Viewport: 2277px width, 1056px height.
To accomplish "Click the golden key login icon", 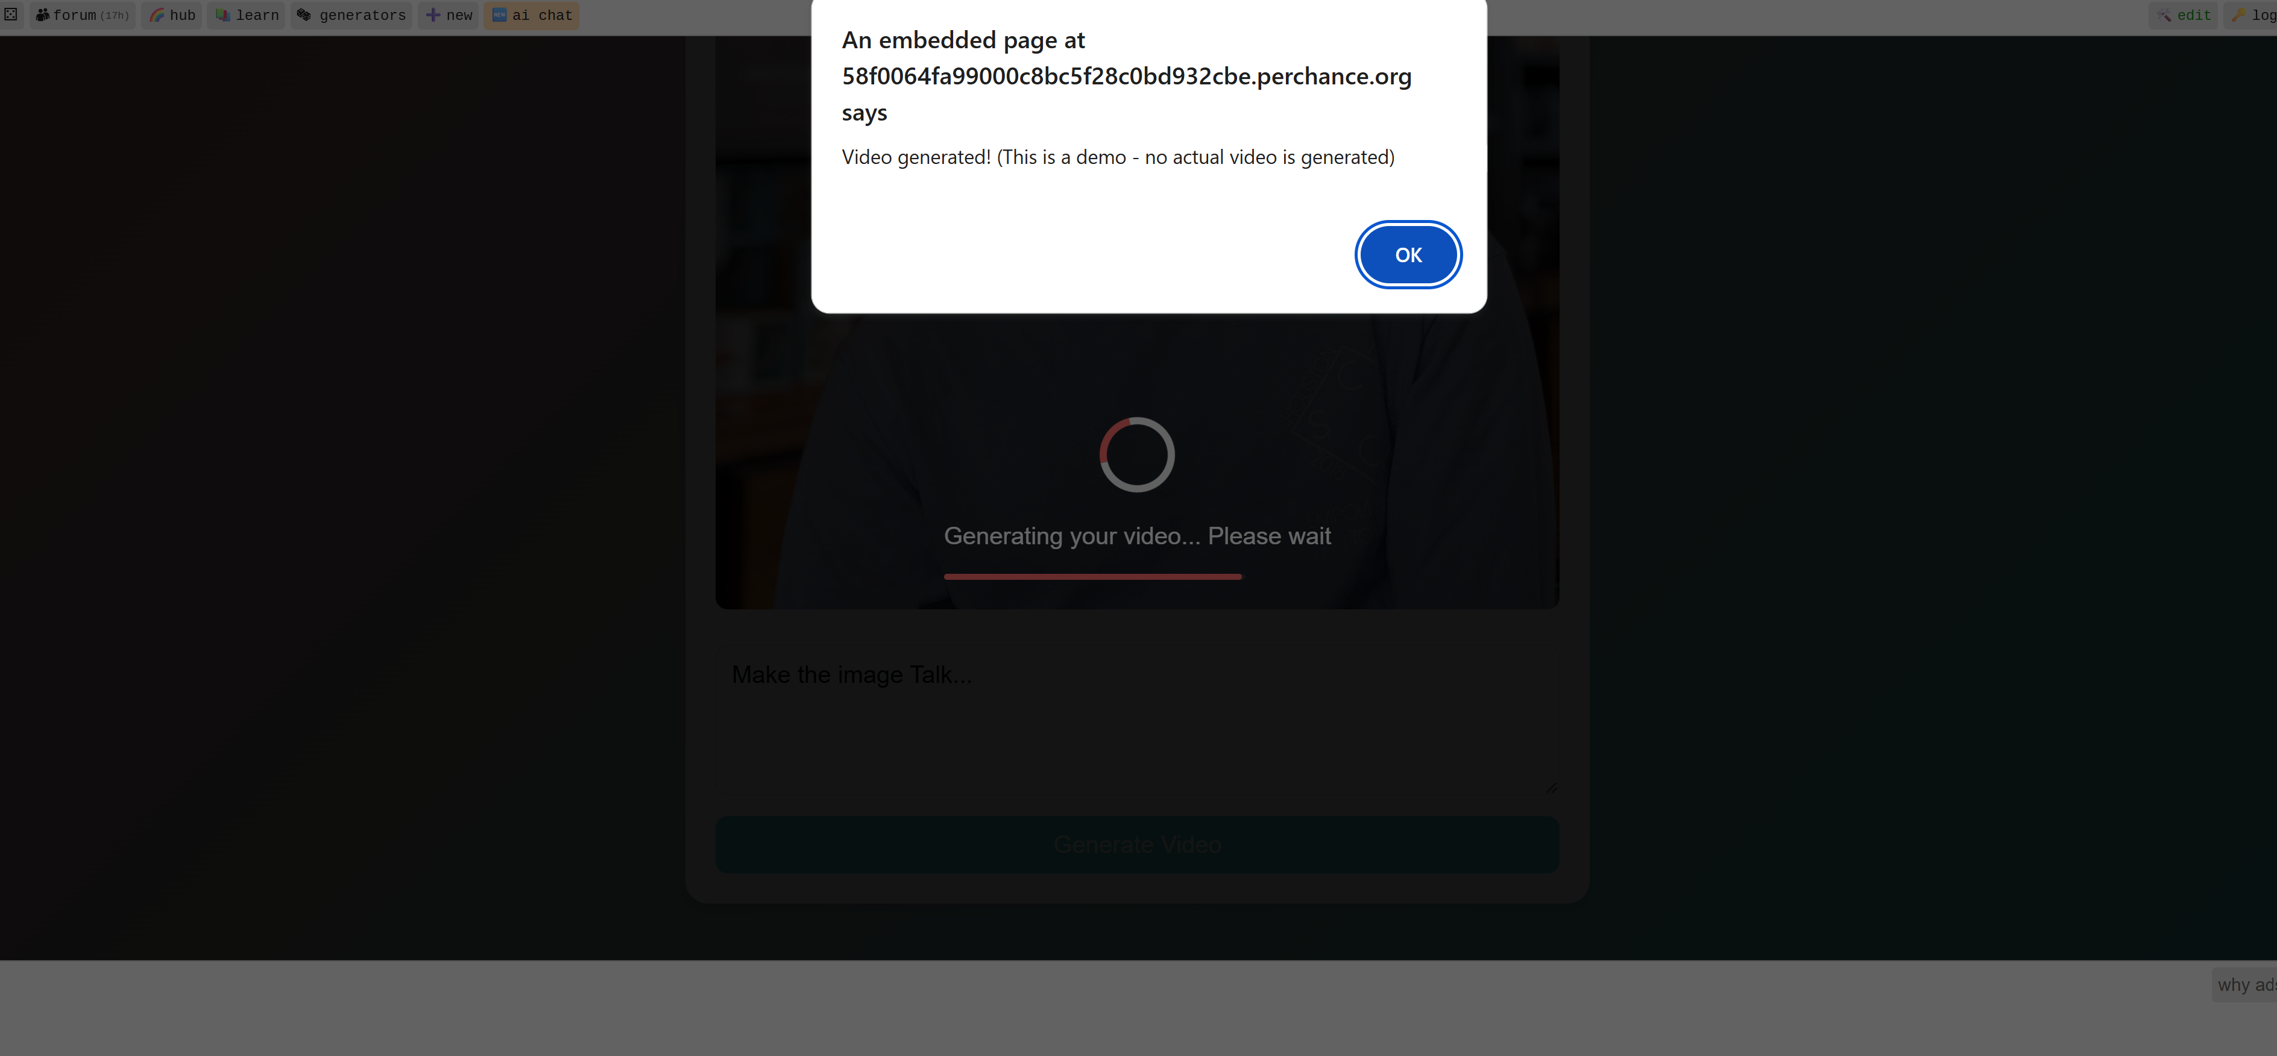I will tap(2238, 15).
